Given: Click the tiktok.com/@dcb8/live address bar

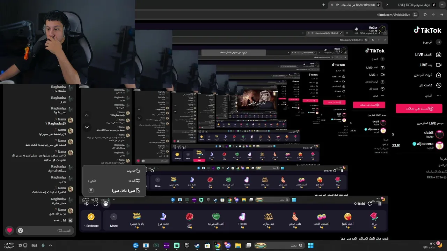Looking at the screenshot, I should coord(394,15).
